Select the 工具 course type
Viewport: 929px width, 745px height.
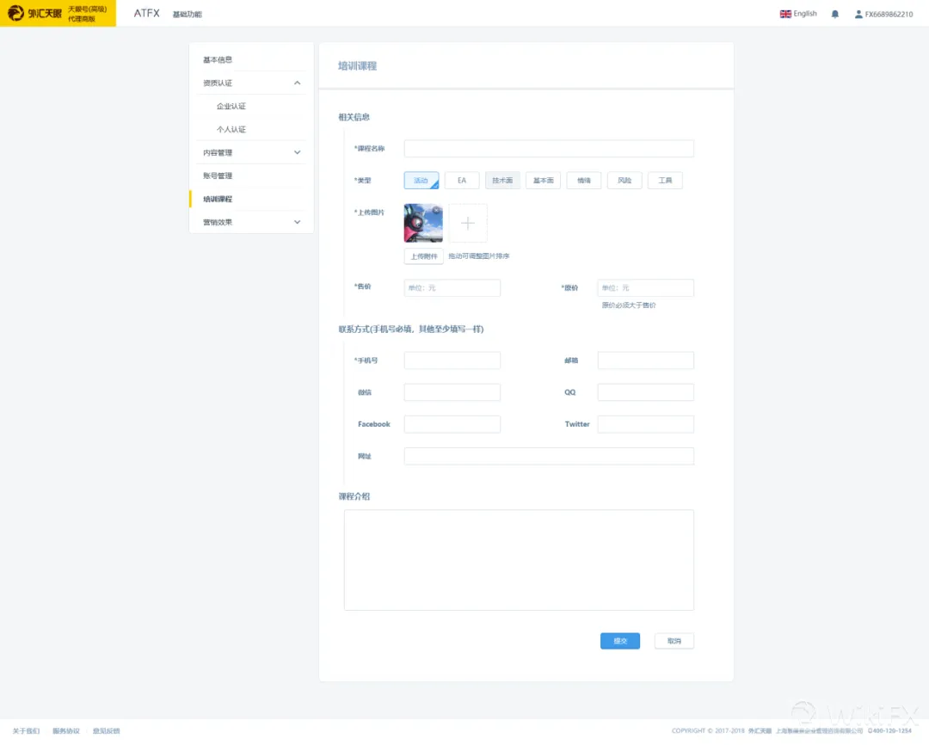(x=665, y=181)
